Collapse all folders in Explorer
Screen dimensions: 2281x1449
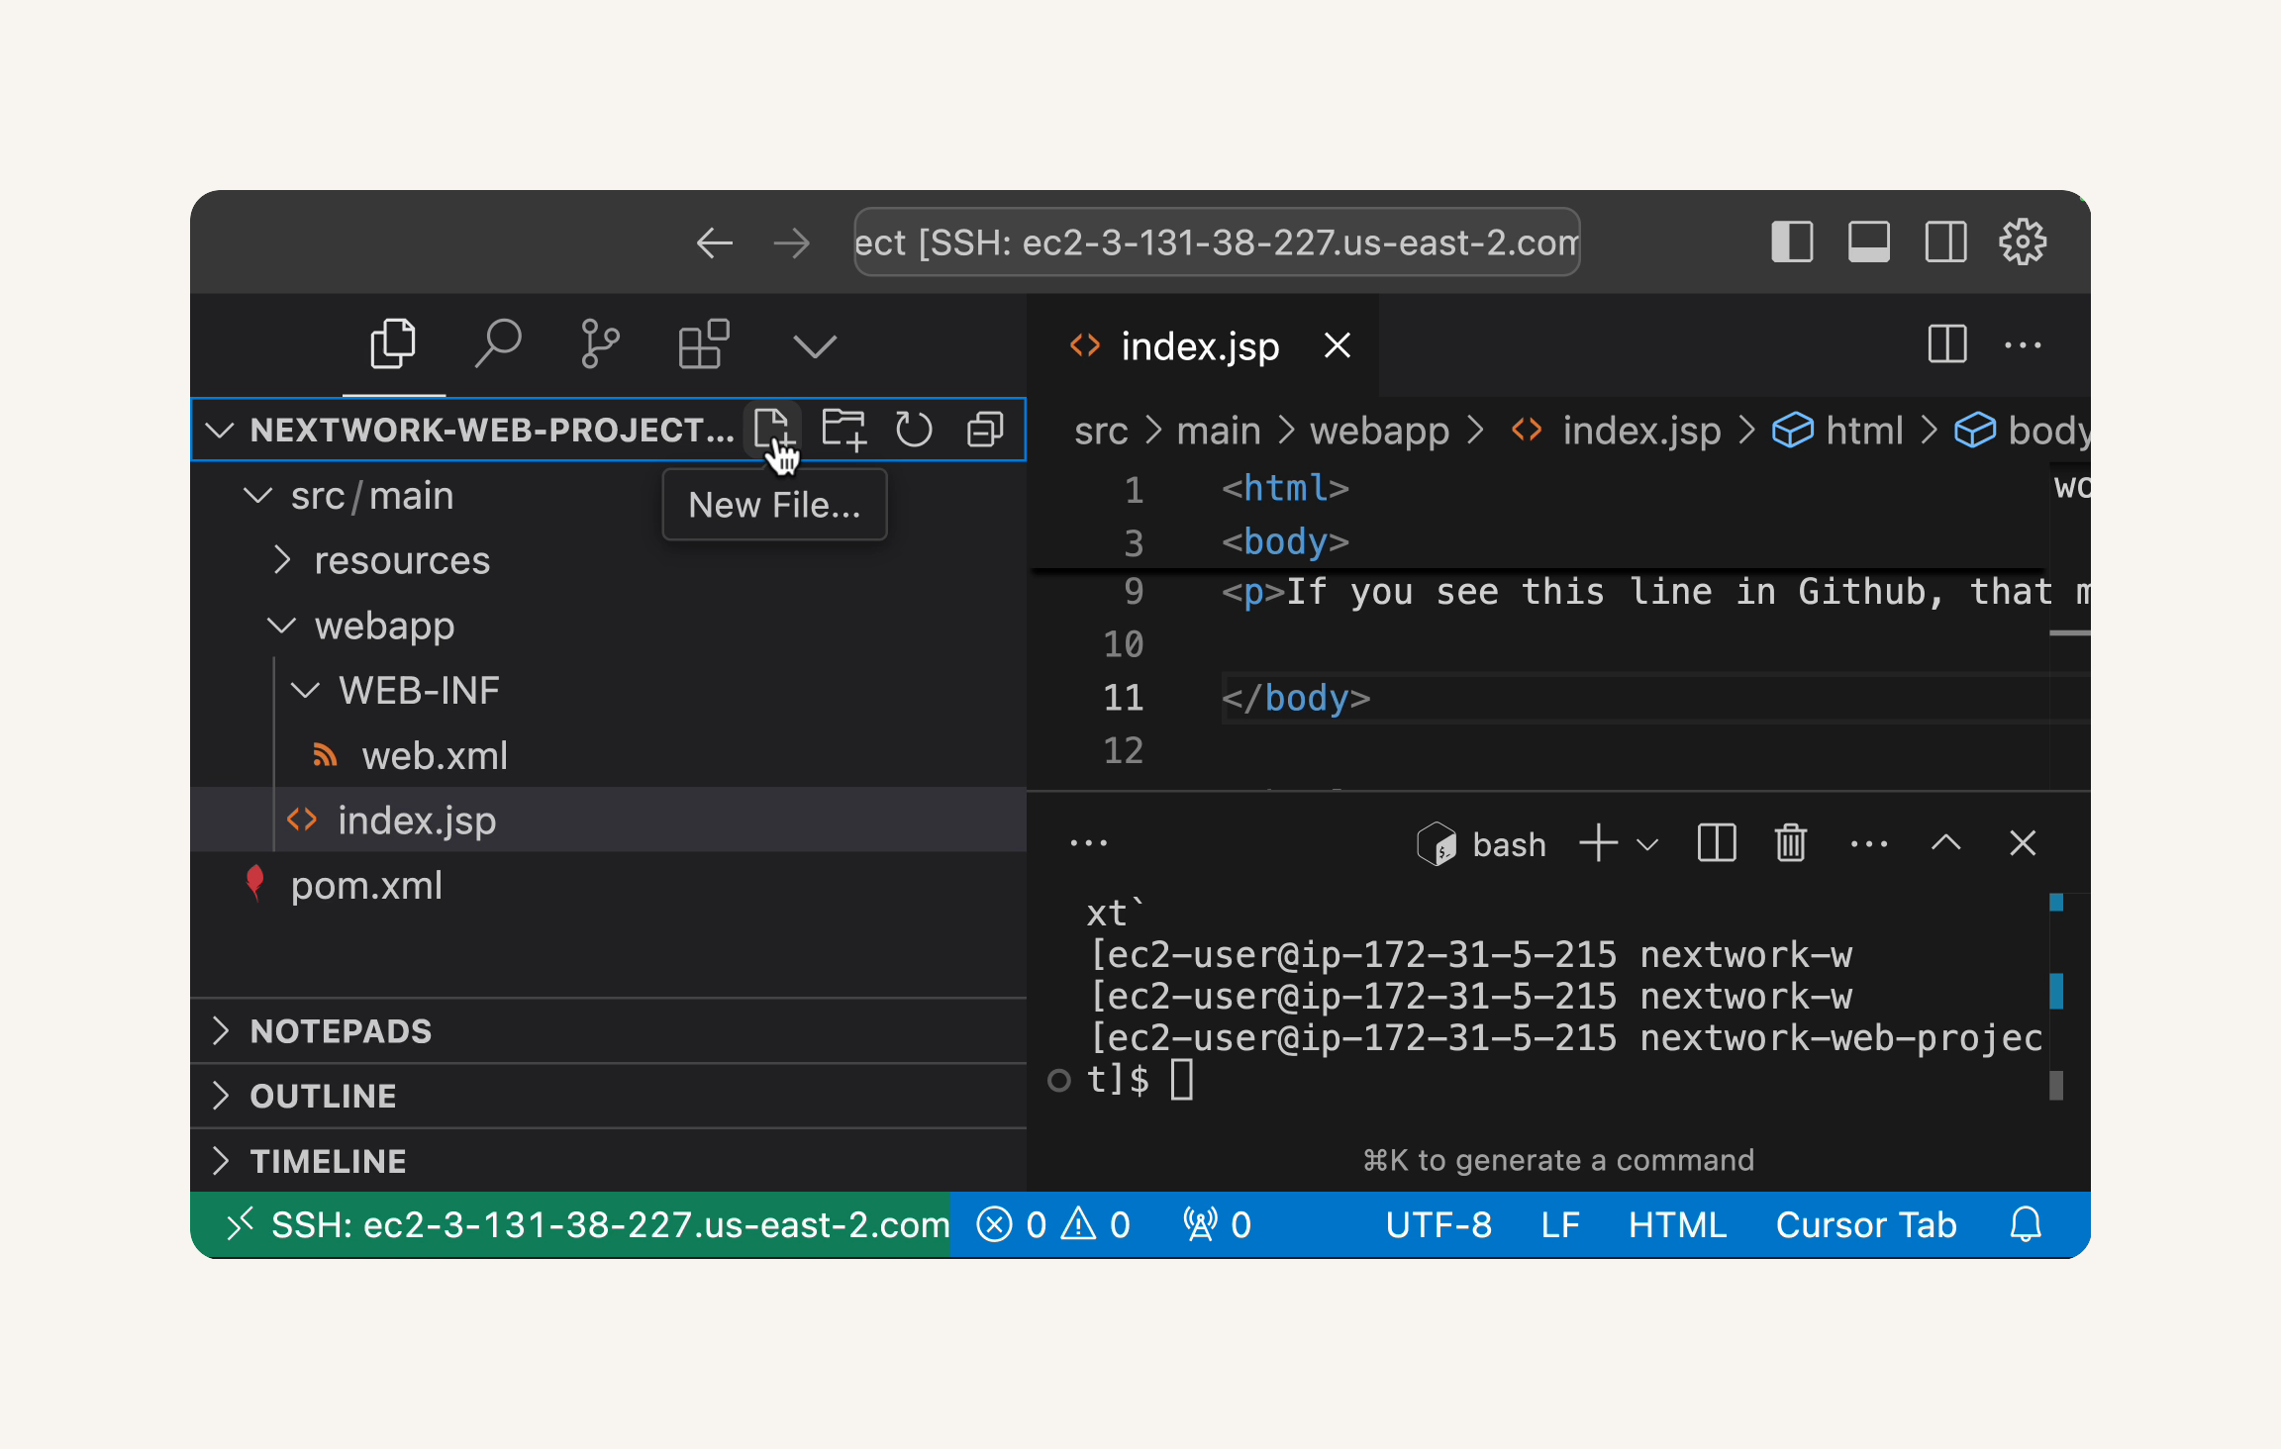point(985,430)
